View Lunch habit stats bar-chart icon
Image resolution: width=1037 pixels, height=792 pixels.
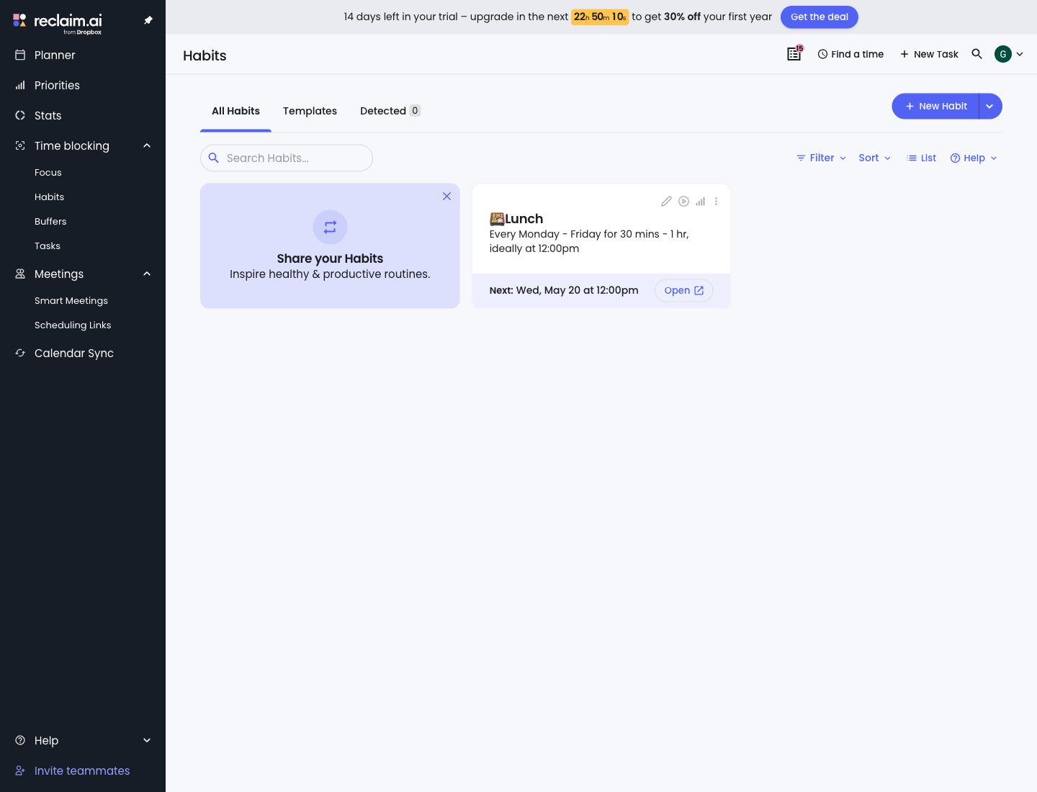point(700,202)
